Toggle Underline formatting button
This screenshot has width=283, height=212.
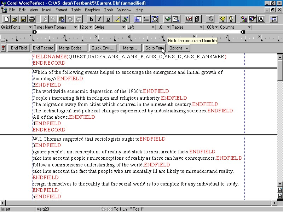click(108, 19)
